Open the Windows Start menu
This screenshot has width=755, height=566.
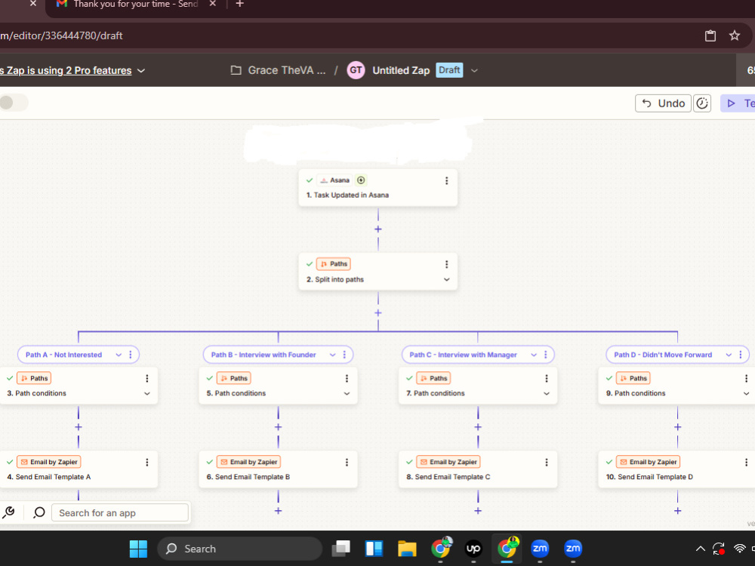point(139,549)
